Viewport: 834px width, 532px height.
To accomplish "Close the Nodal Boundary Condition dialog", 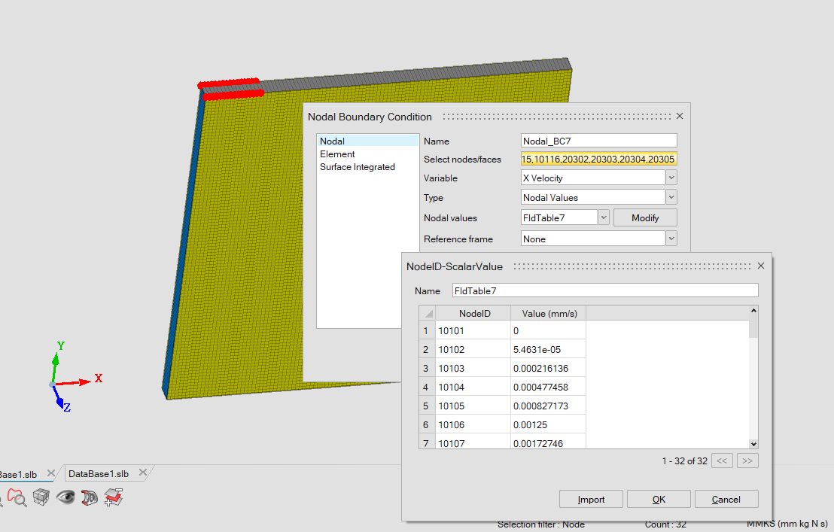I will (680, 116).
